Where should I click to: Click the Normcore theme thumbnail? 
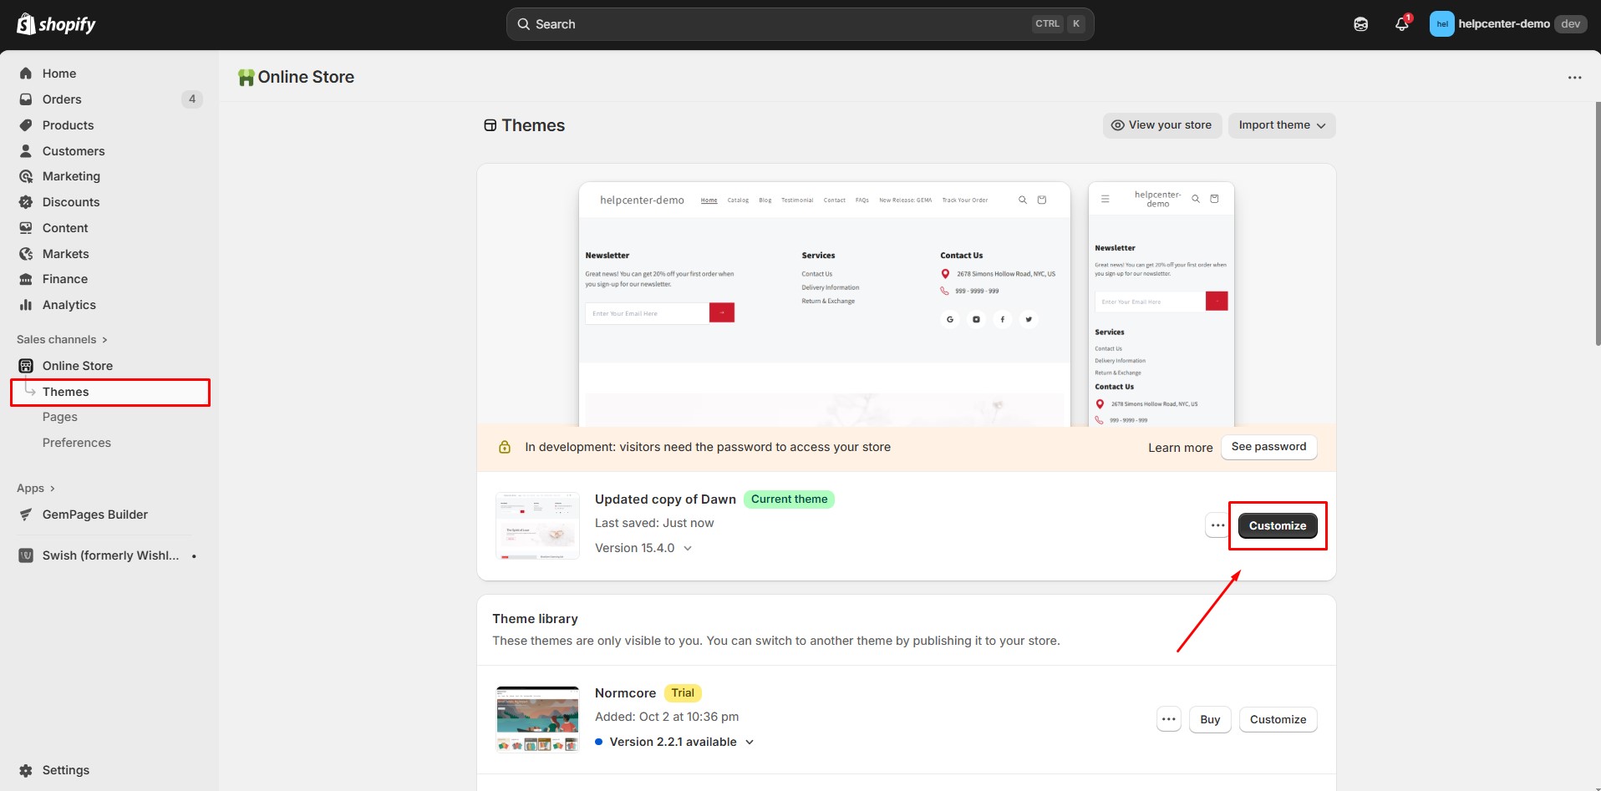coord(537,719)
